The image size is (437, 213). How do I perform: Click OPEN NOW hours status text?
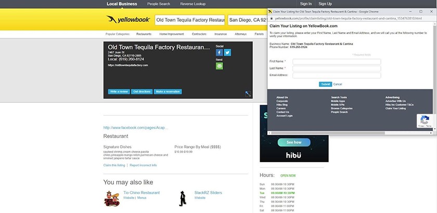click(288, 176)
